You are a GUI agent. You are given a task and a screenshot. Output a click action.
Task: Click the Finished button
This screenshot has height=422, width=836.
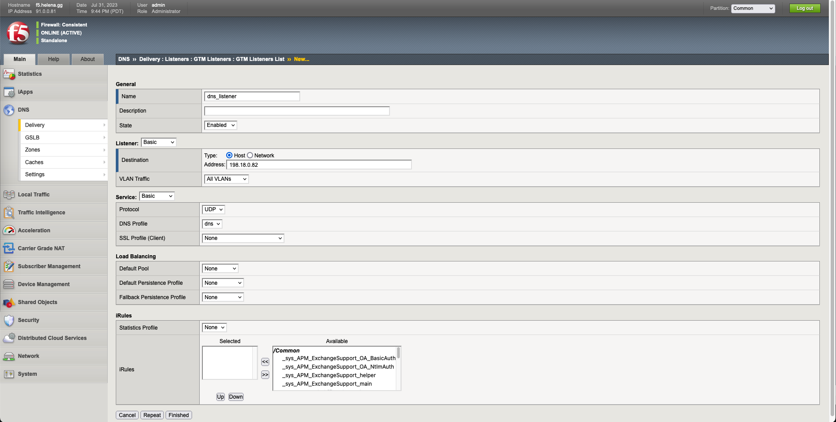[x=179, y=415]
